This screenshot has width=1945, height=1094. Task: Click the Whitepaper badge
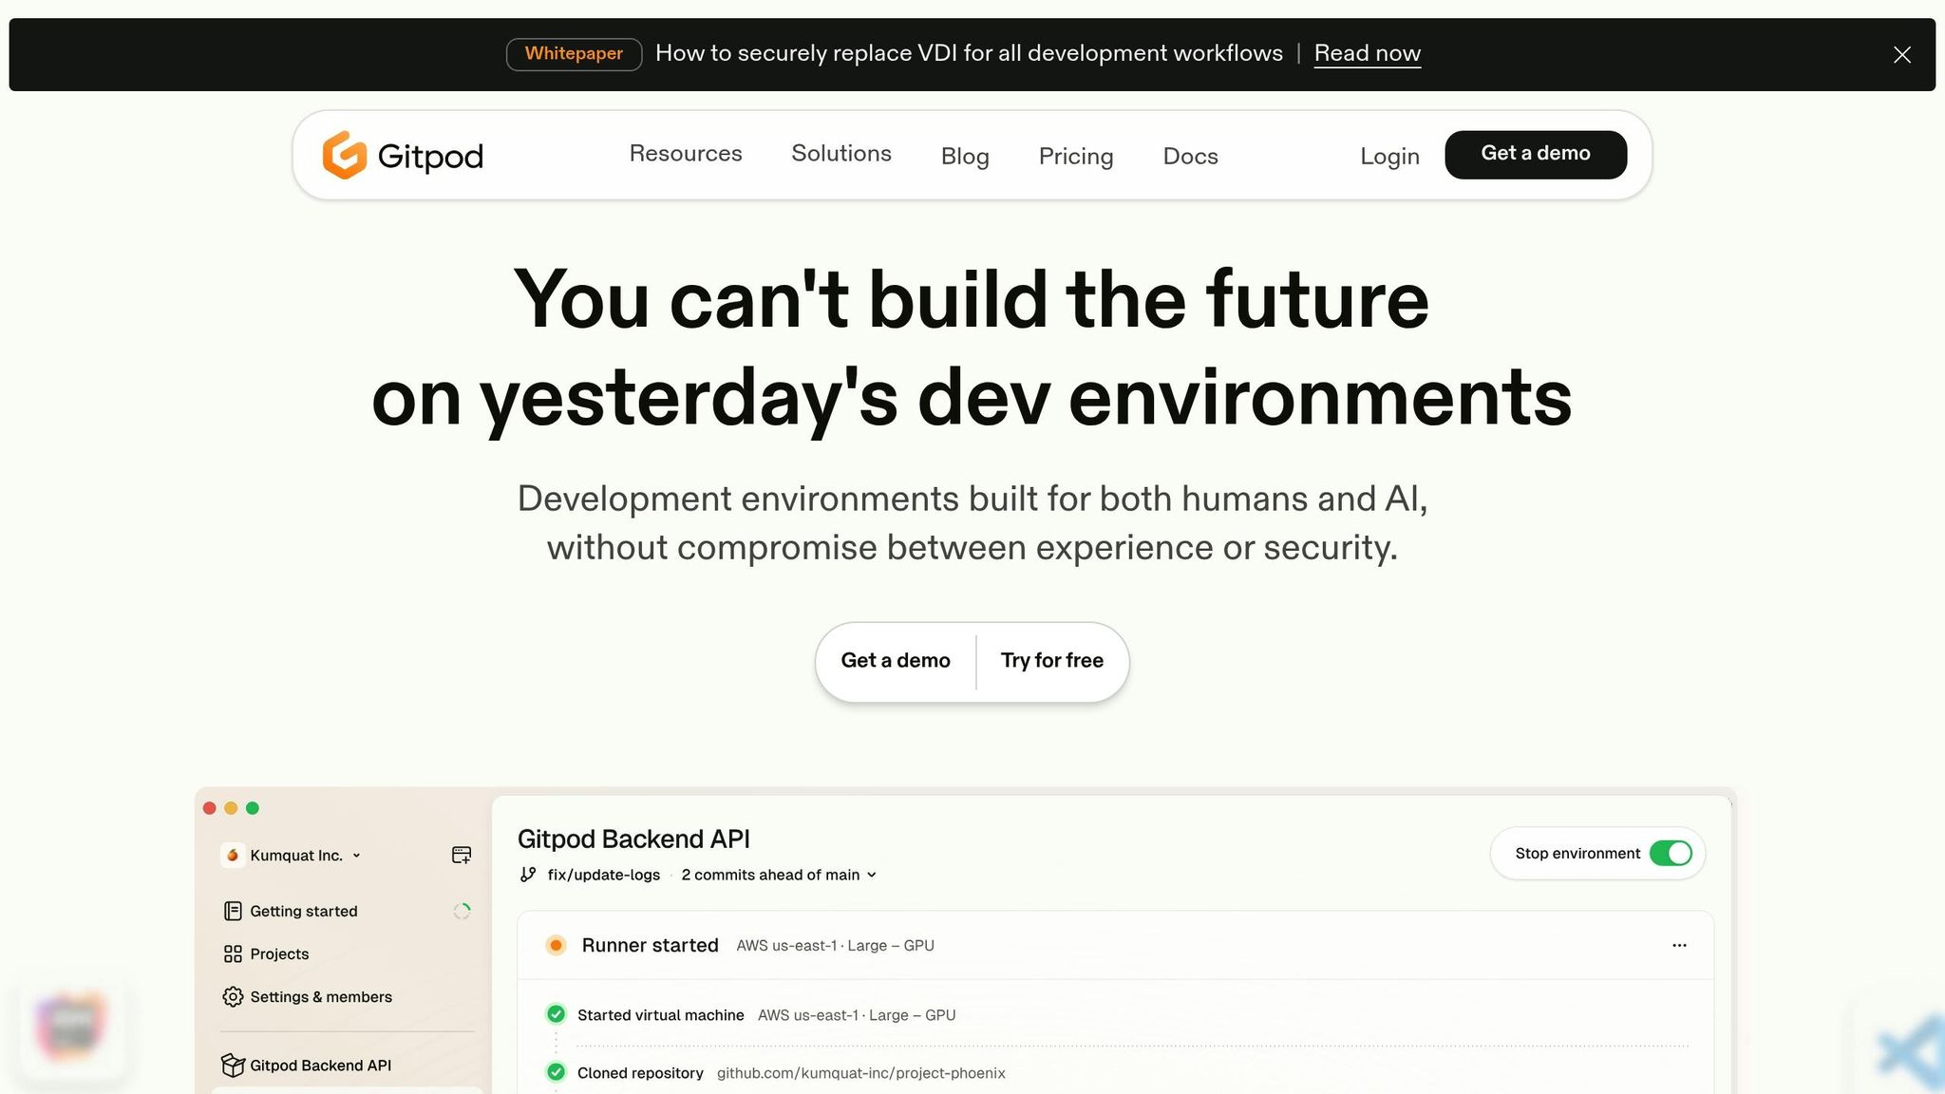[574, 54]
